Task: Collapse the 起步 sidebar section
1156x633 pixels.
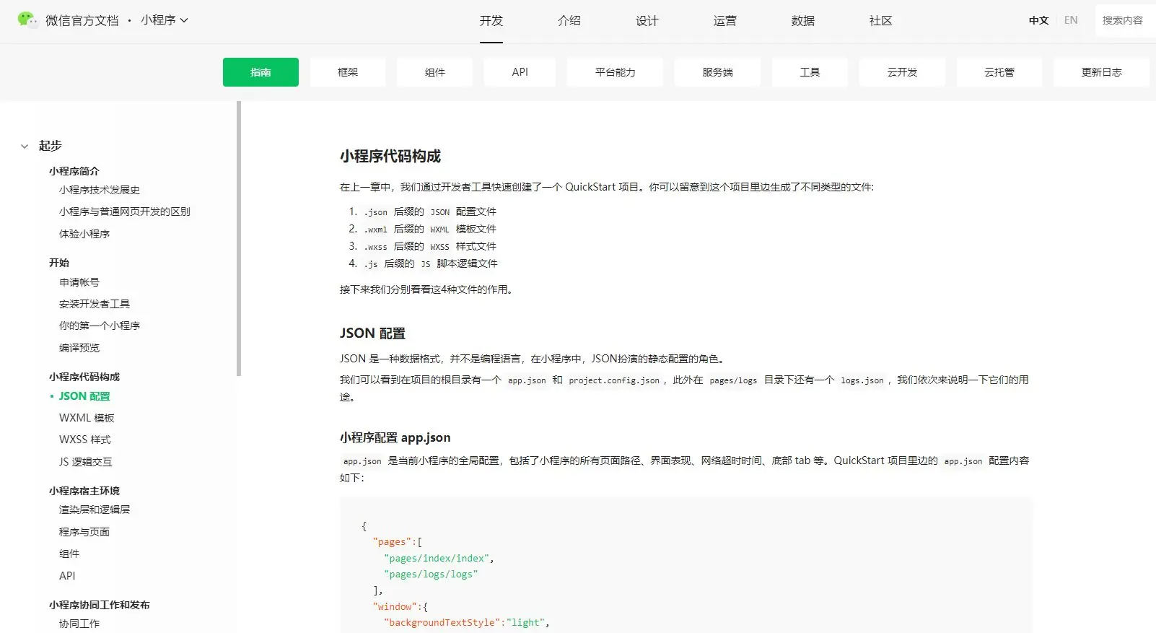Action: (25, 146)
